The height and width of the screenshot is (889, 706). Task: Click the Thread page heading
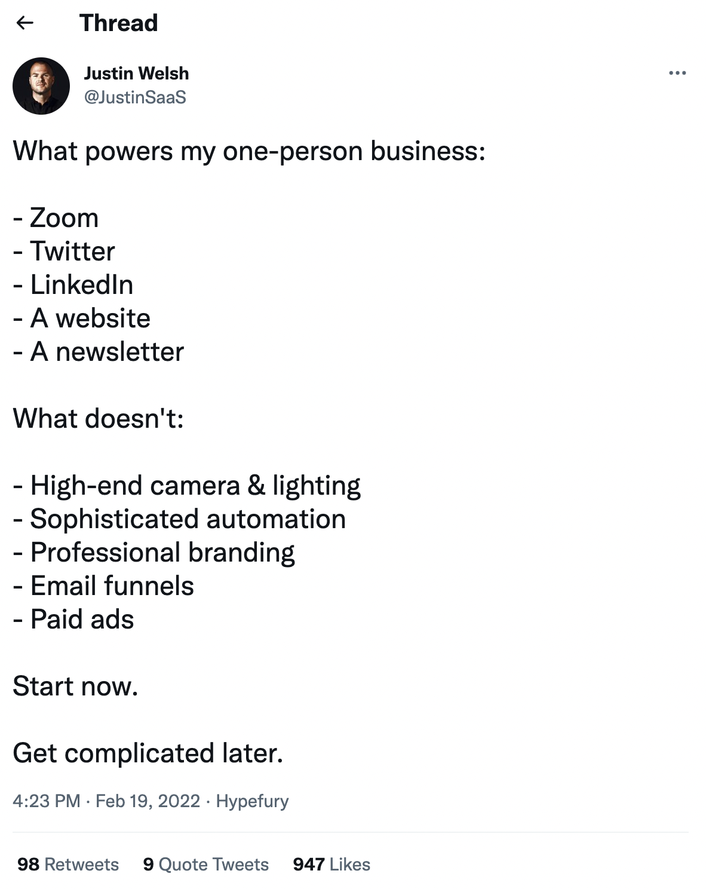point(118,23)
